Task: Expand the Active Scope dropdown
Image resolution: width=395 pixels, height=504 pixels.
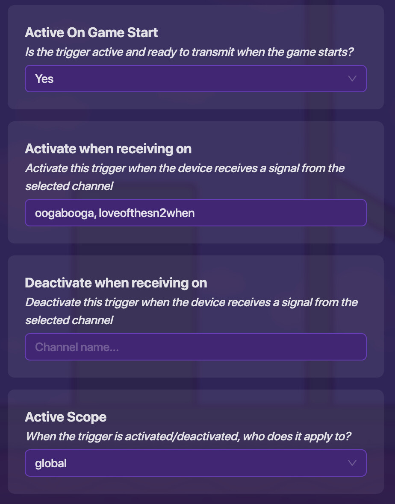Action: tap(195, 463)
